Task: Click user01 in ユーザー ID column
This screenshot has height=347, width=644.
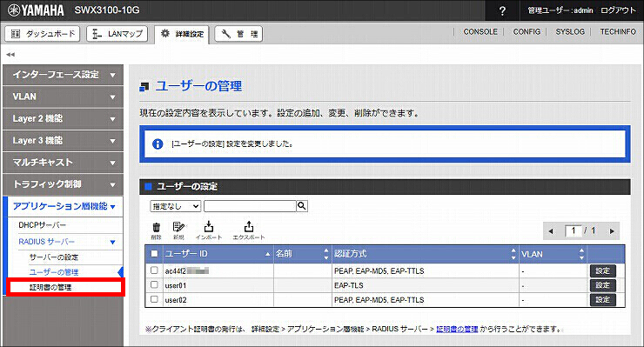Action: point(176,285)
